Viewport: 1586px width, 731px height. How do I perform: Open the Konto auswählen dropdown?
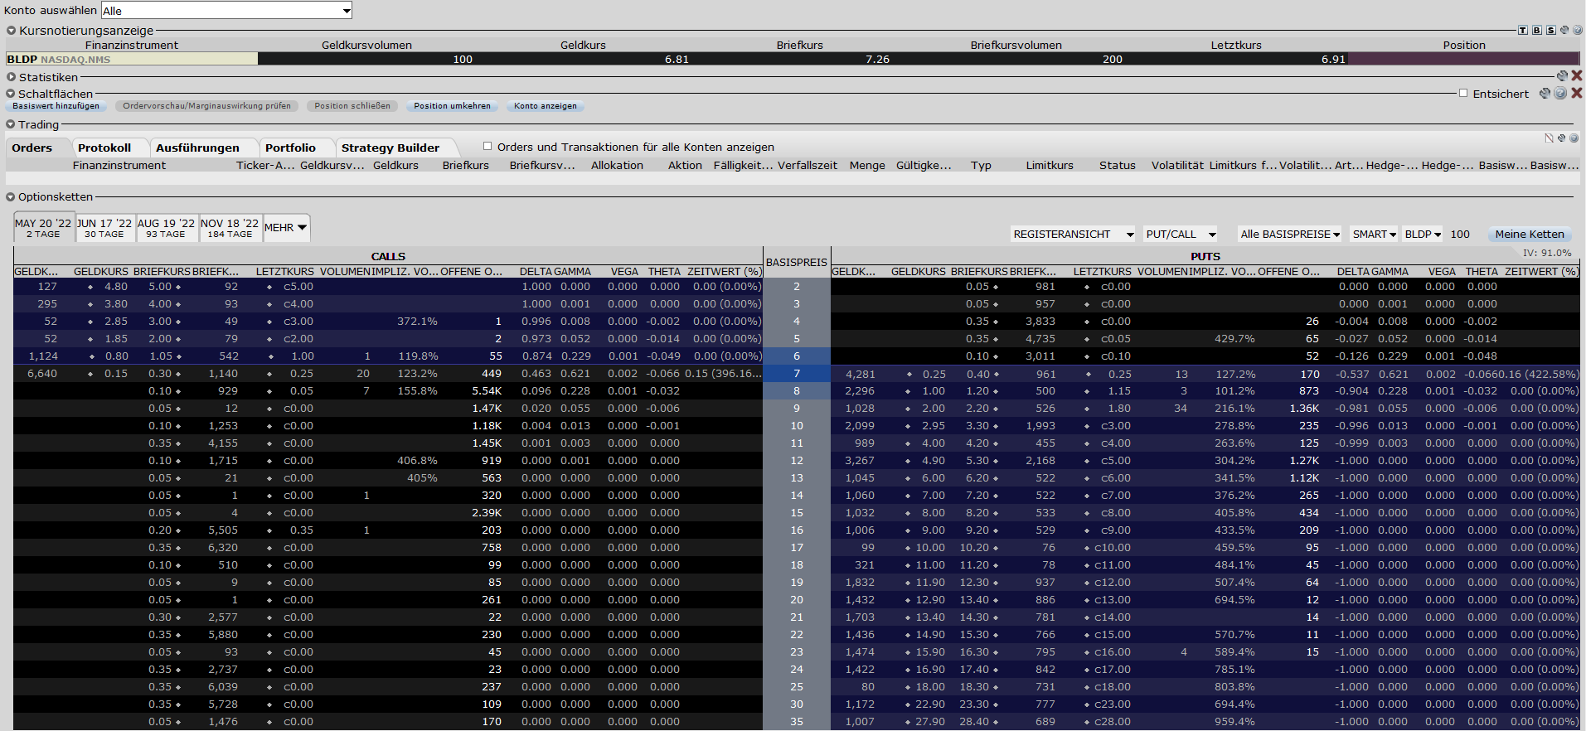pyautogui.click(x=227, y=11)
